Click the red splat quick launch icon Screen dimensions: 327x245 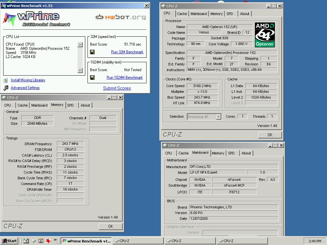49,241
